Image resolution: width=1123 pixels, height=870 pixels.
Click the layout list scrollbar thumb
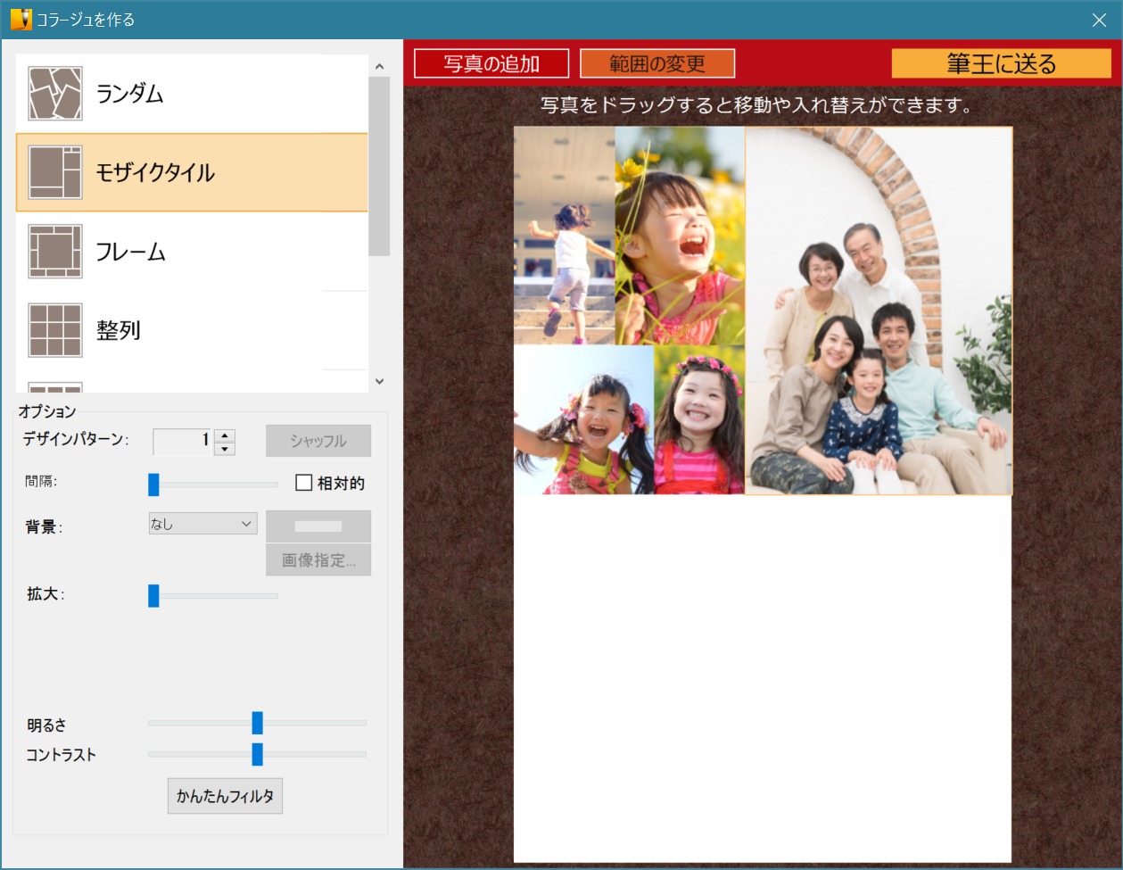coord(379,167)
